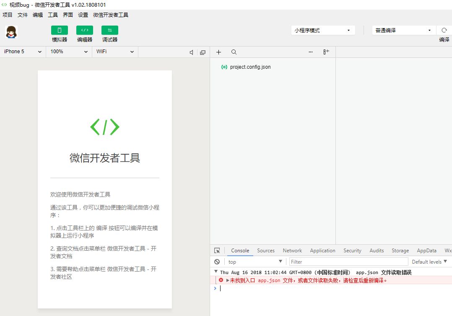This screenshot has height=316, width=452.
Task: Click the step 3 需要帮助 instruction text
Action: (103, 272)
